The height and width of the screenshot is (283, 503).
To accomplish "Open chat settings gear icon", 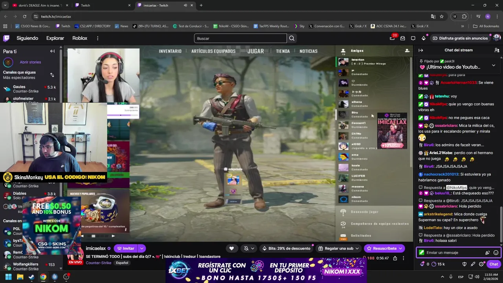I will [481, 264].
